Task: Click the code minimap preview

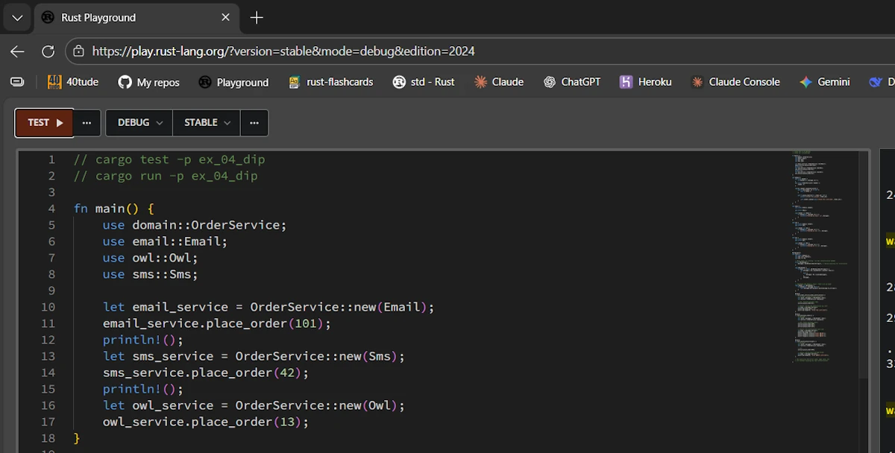Action: (x=820, y=253)
